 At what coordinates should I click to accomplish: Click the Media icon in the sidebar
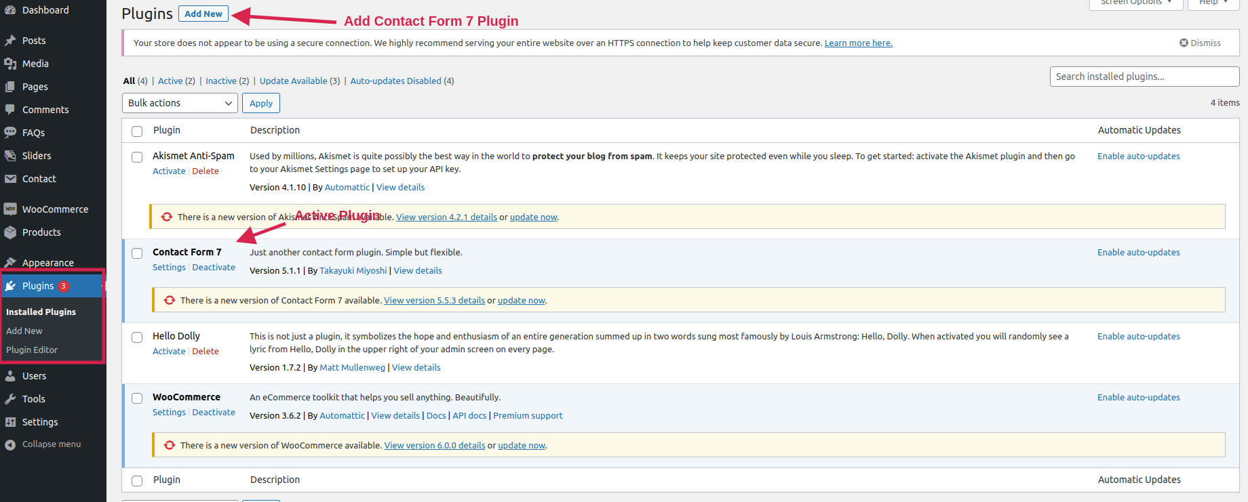(x=10, y=64)
